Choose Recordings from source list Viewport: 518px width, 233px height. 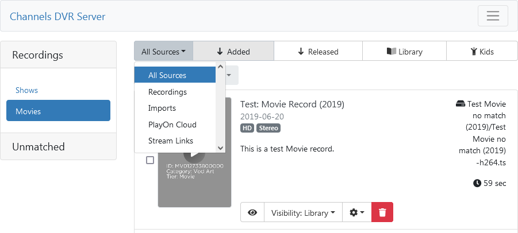click(167, 92)
